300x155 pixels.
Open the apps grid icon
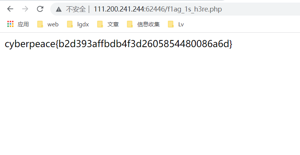coord(10,24)
